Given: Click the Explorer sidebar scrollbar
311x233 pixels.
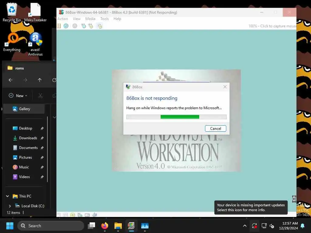Looking at the screenshot, I should click(x=47, y=149).
